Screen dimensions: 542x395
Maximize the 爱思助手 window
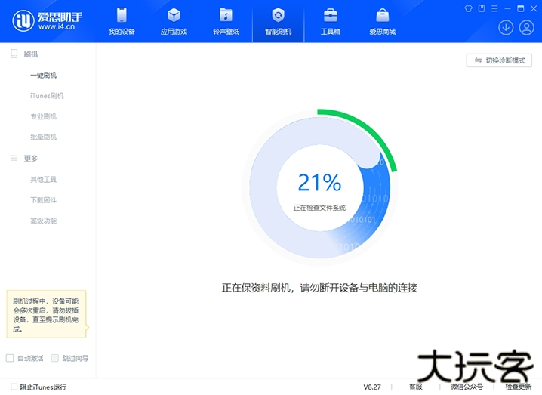(520, 8)
